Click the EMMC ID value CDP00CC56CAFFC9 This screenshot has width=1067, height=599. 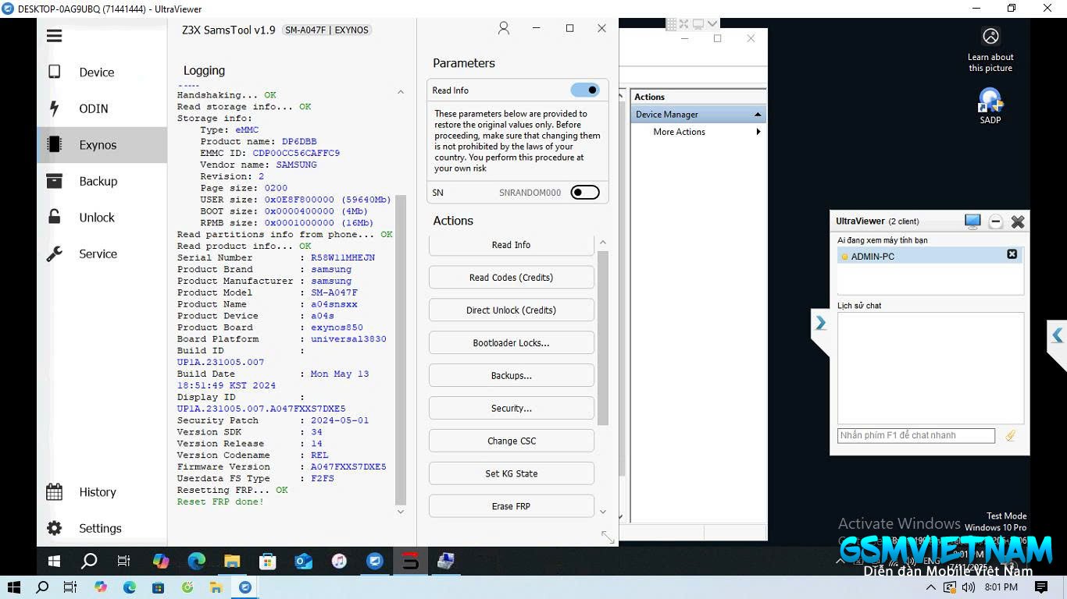click(x=296, y=154)
